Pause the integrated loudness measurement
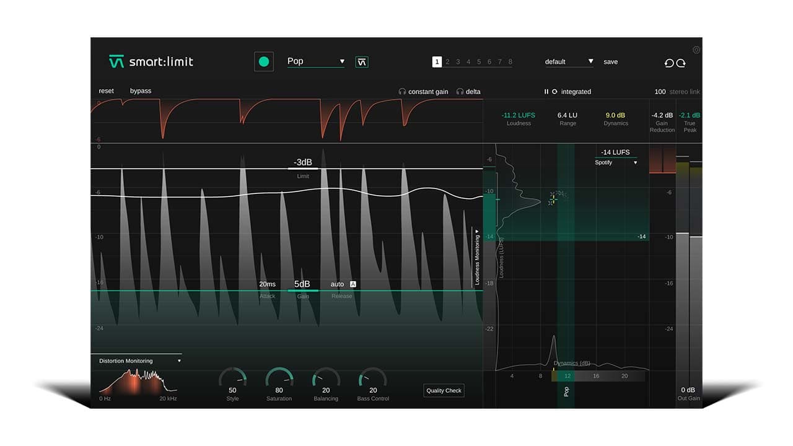 (x=546, y=91)
